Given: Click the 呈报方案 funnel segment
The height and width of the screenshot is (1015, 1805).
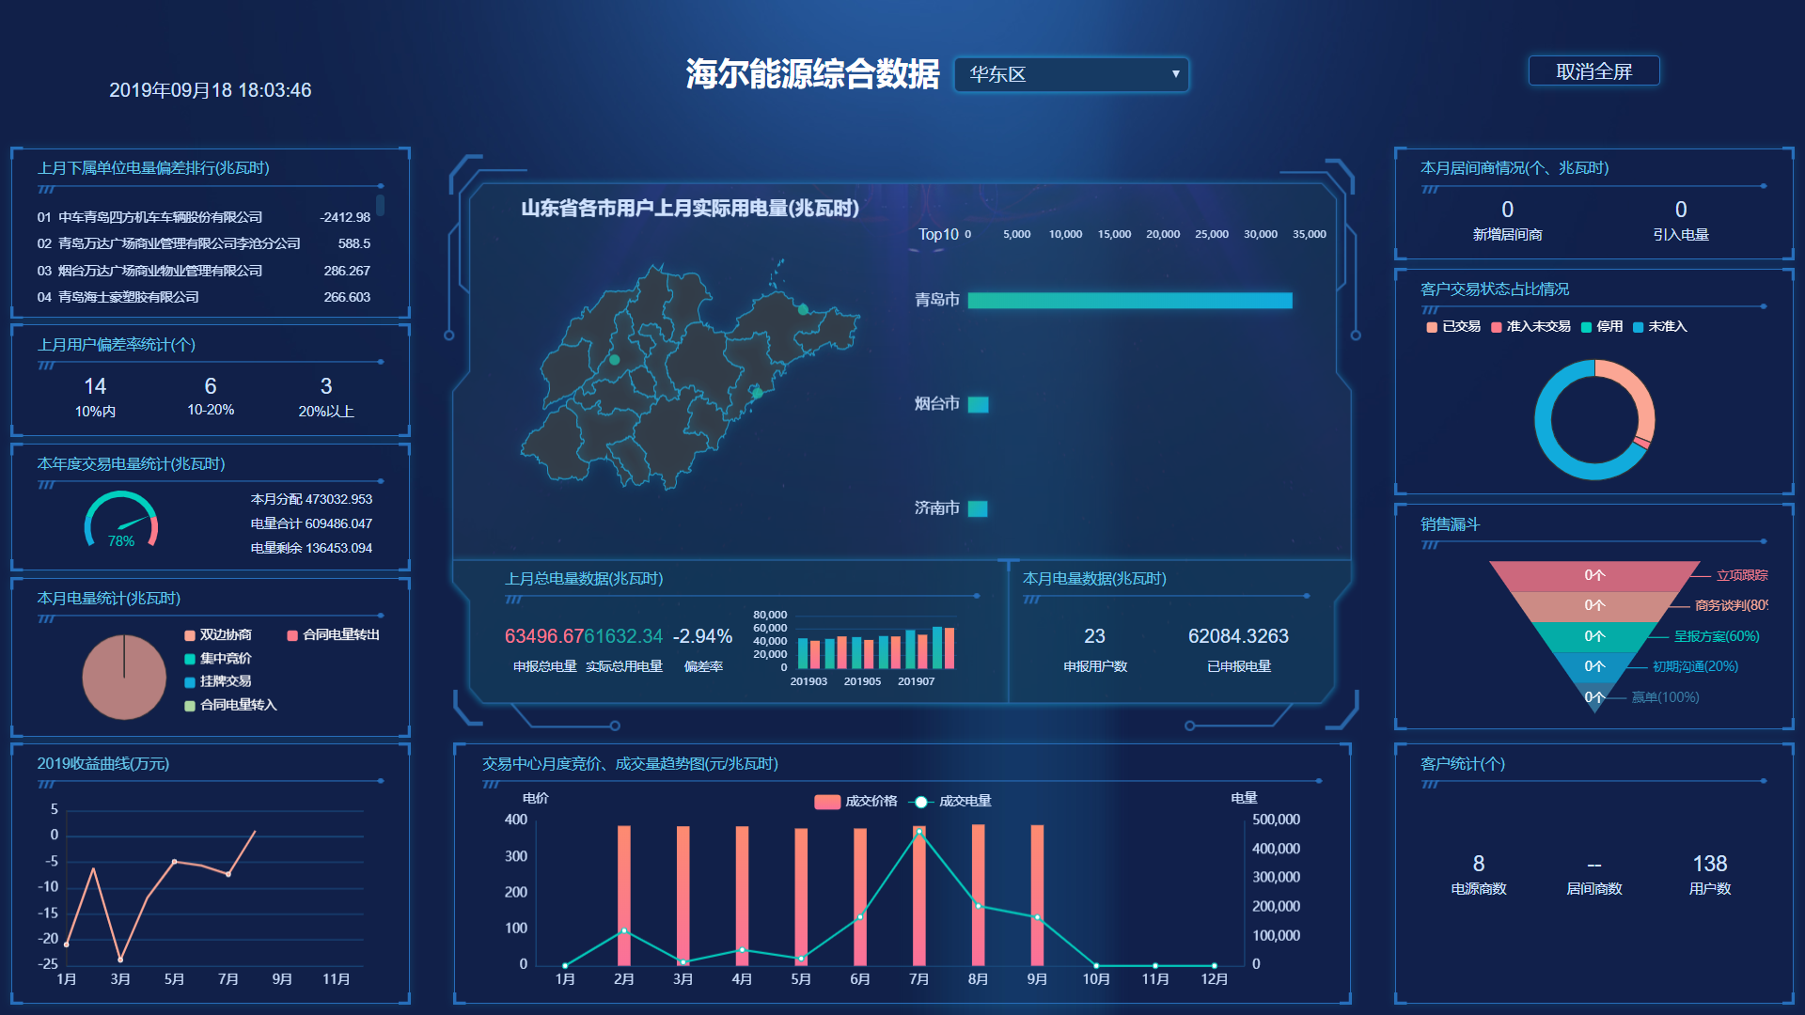Looking at the screenshot, I should 1594,636.
